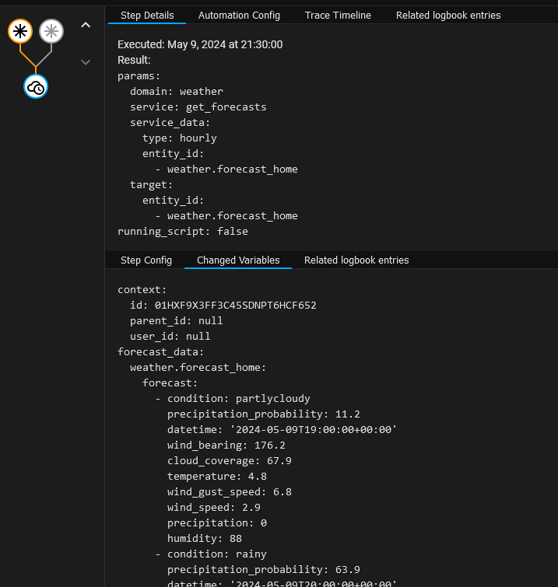Open the Trace Timeline tab

click(338, 16)
